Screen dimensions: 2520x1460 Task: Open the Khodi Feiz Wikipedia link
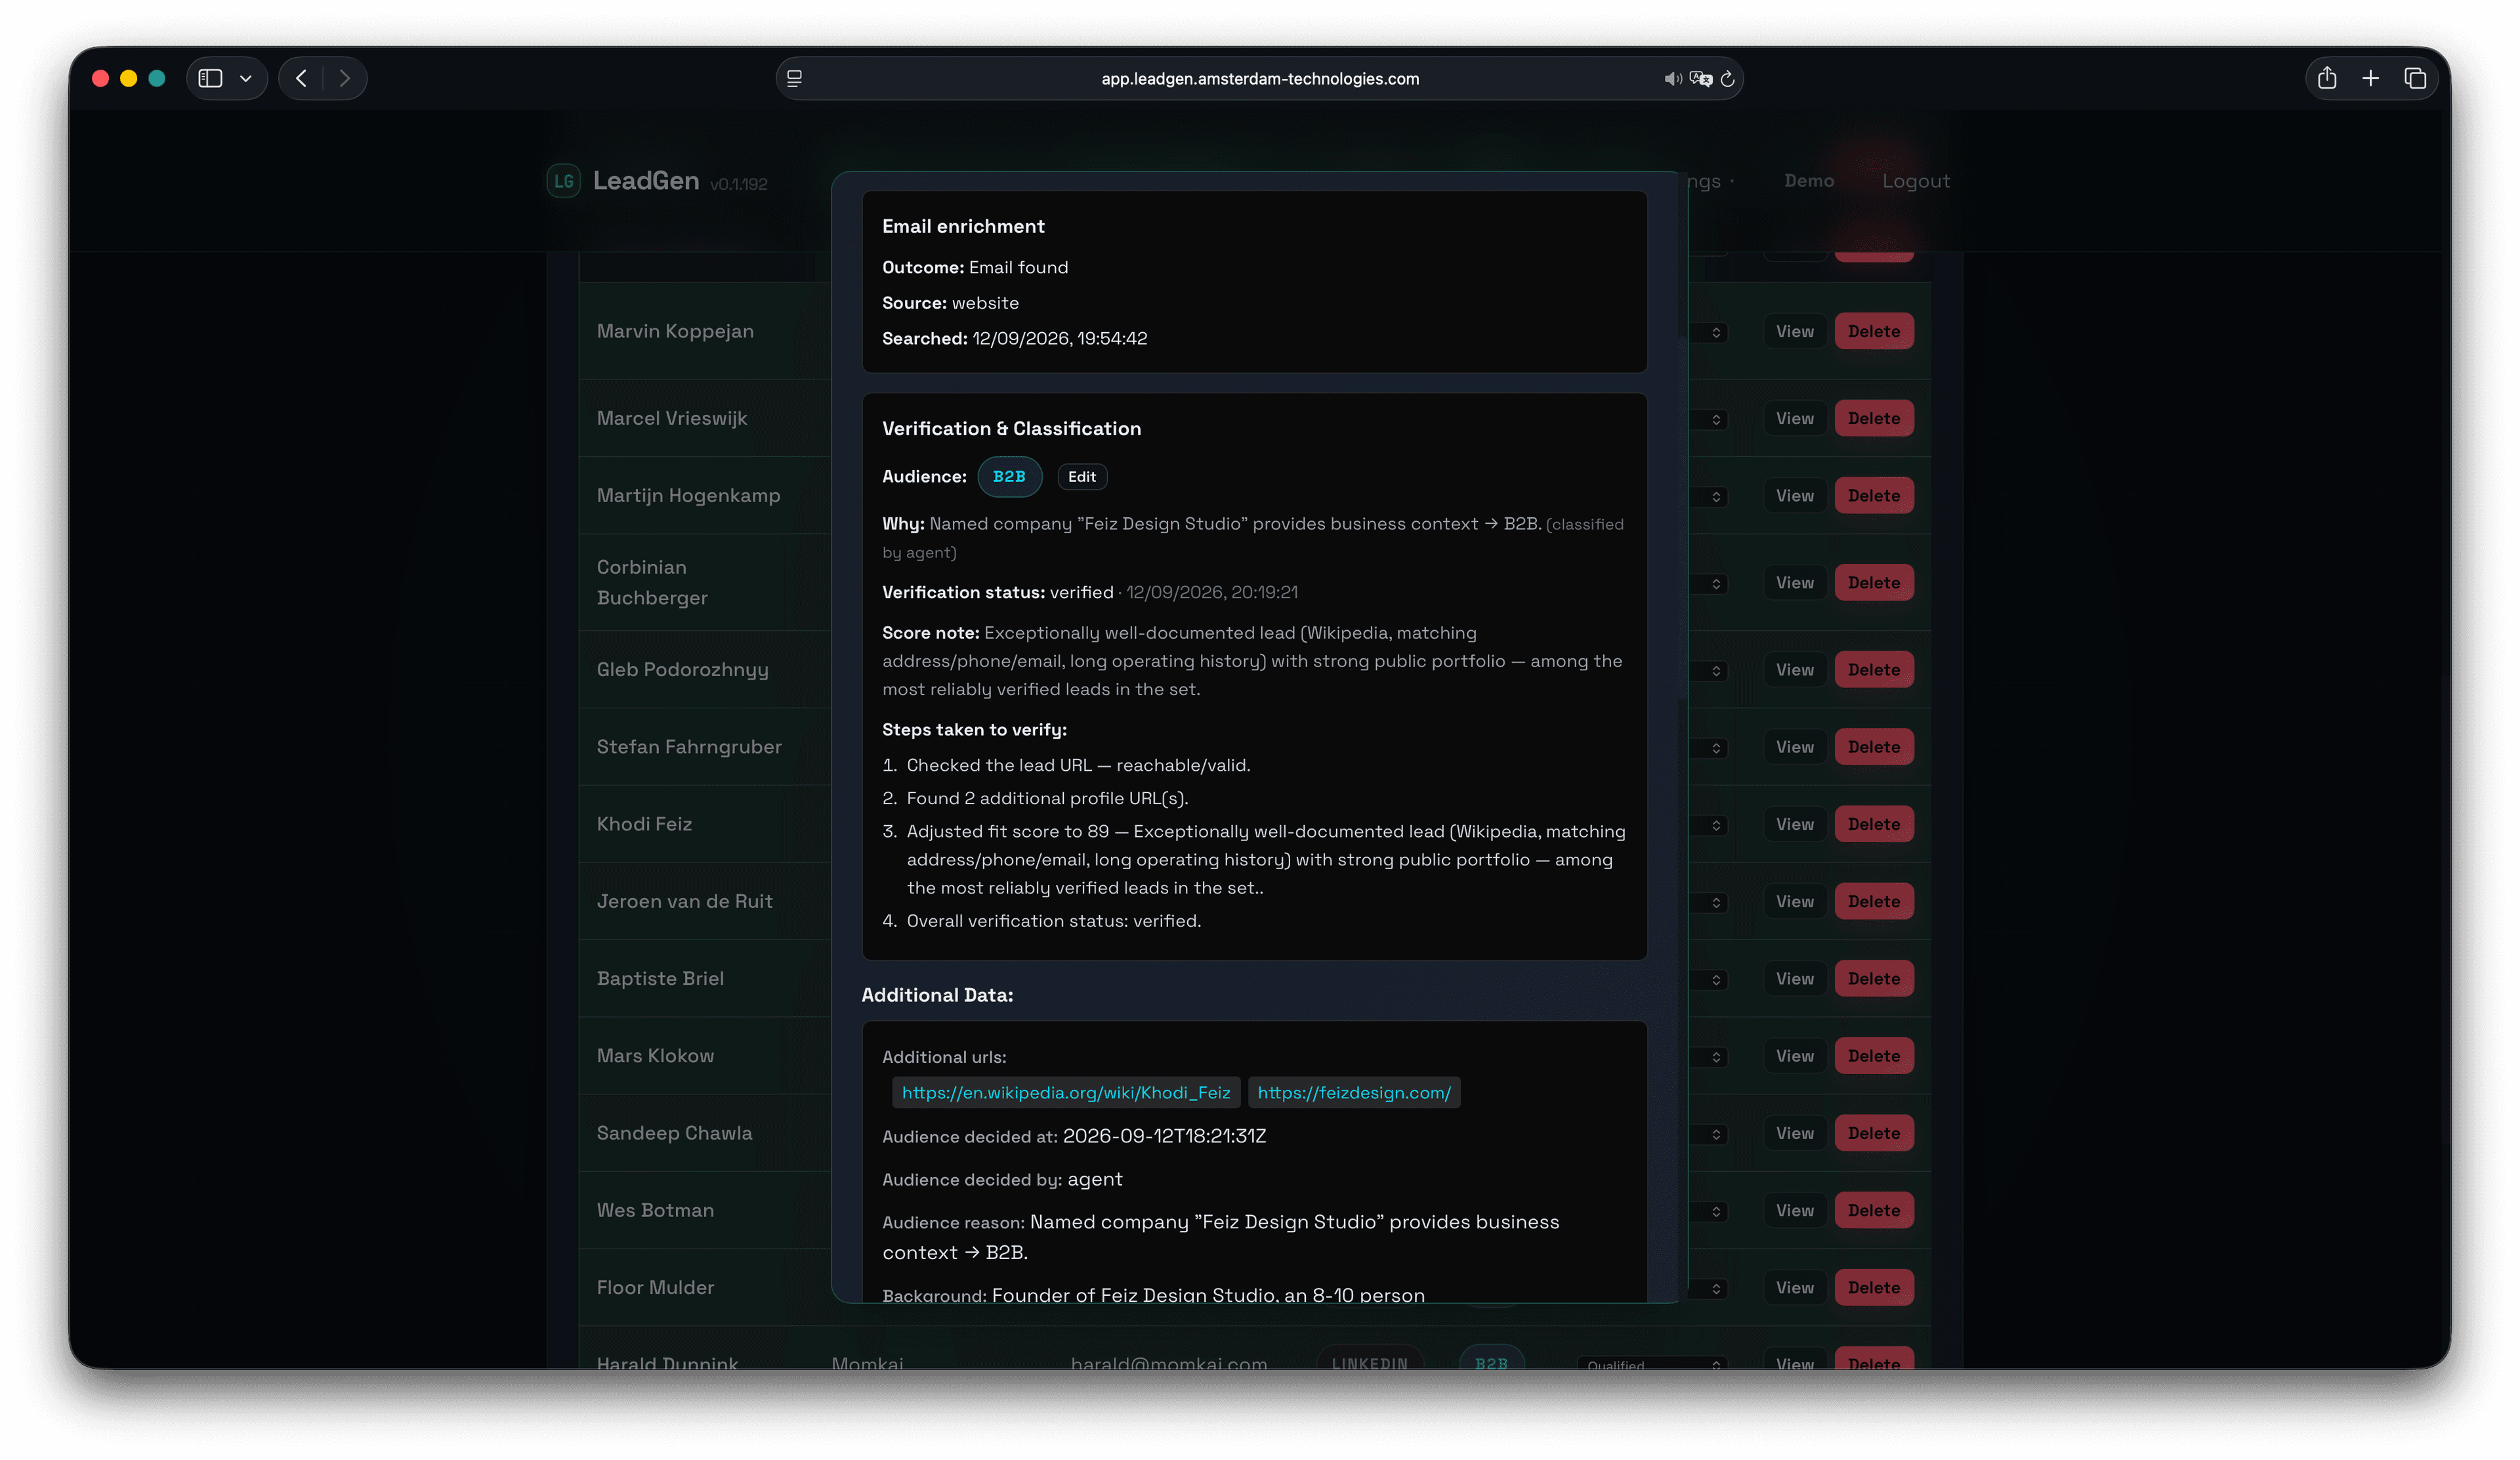[1066, 1093]
